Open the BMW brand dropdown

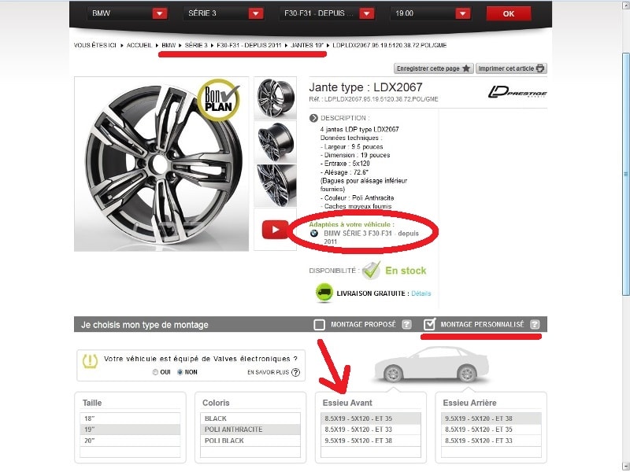coord(128,13)
